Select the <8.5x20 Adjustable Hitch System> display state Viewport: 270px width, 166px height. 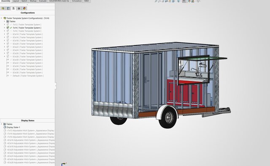pyautogui.click(x=30, y=150)
